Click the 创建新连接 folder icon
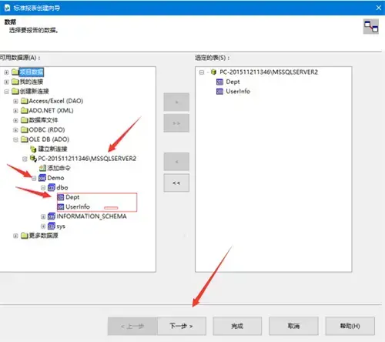Viewport: 385px width, 342px height. pyautogui.click(x=15, y=91)
